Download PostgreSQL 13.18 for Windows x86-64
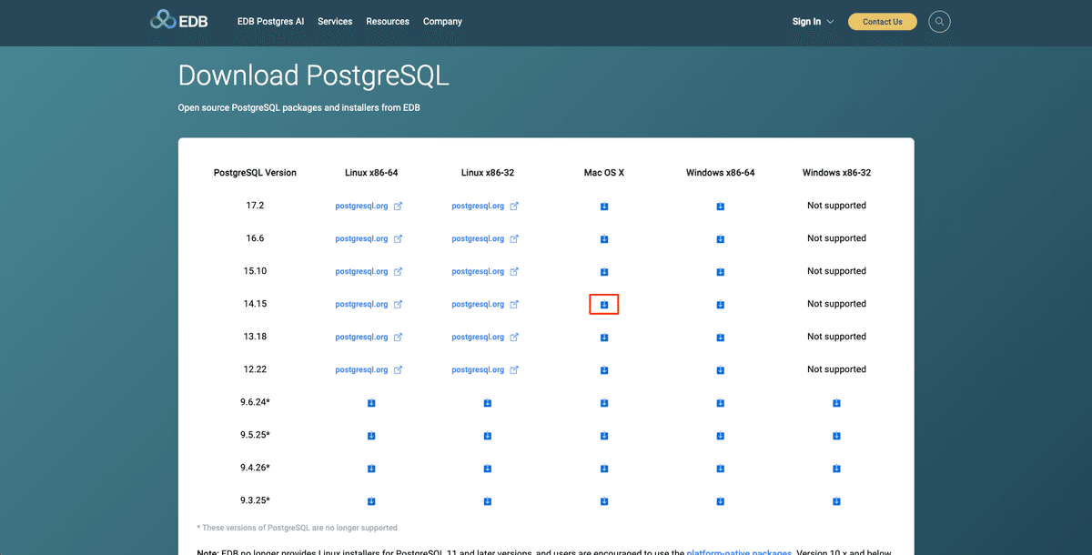 point(721,338)
